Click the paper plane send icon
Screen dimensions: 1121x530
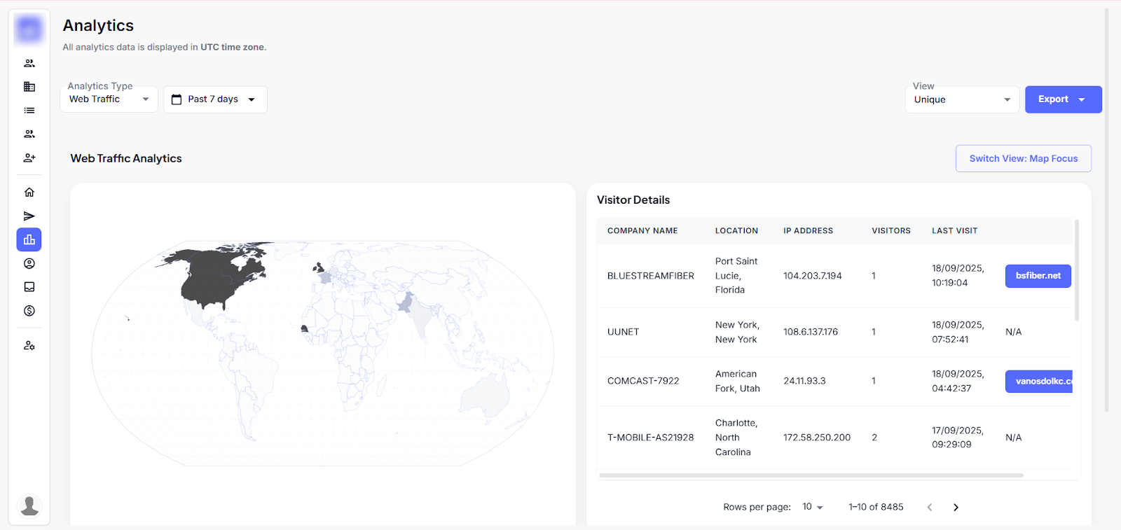coord(29,216)
